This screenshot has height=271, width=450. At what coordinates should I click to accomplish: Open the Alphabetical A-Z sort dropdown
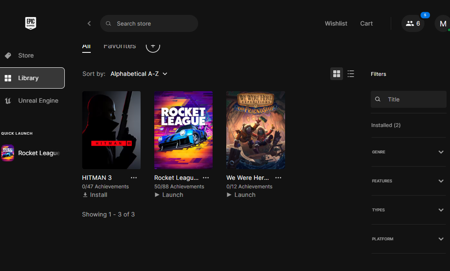[x=139, y=74]
